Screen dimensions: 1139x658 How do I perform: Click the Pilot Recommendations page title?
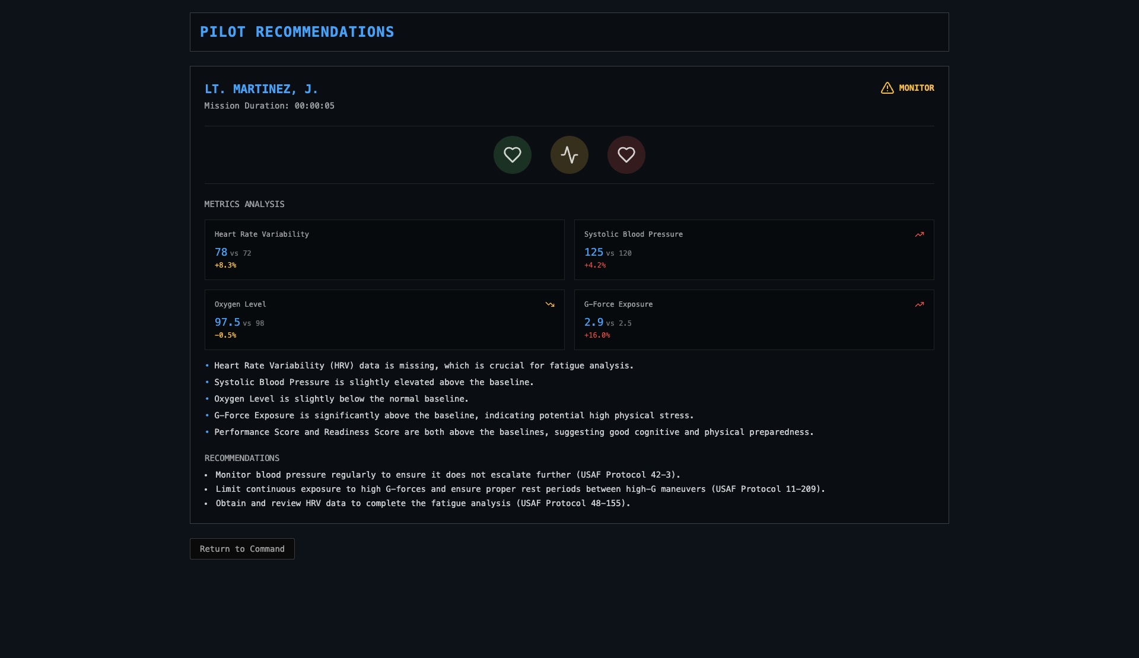297,32
